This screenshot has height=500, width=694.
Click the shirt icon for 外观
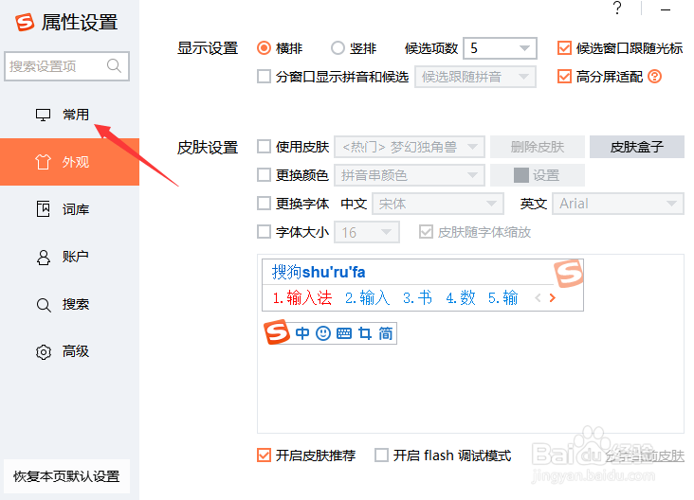coord(43,162)
